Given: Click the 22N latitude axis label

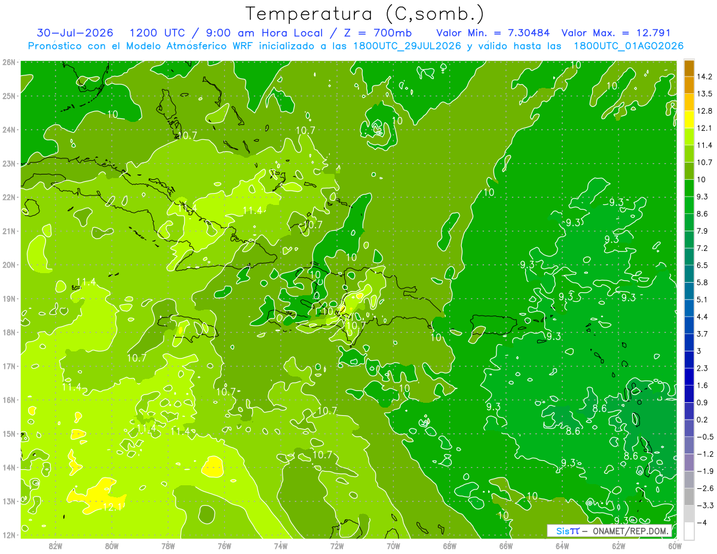Looking at the screenshot, I should (x=9, y=197).
